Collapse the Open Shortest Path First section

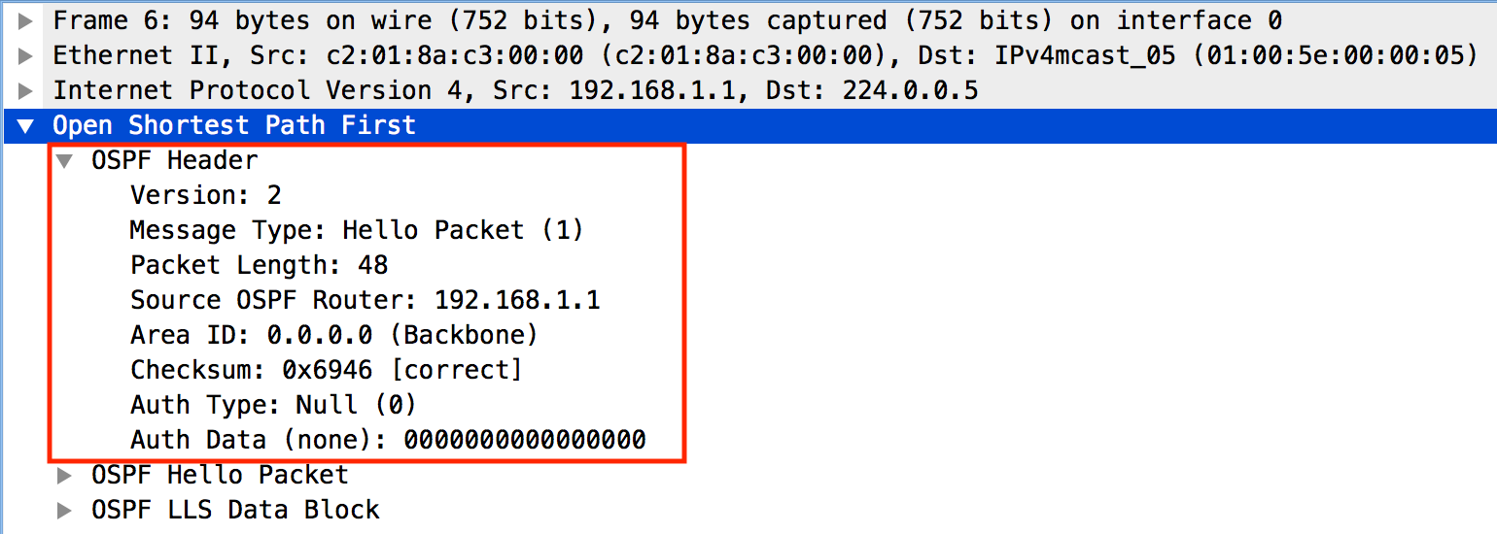[x=26, y=126]
